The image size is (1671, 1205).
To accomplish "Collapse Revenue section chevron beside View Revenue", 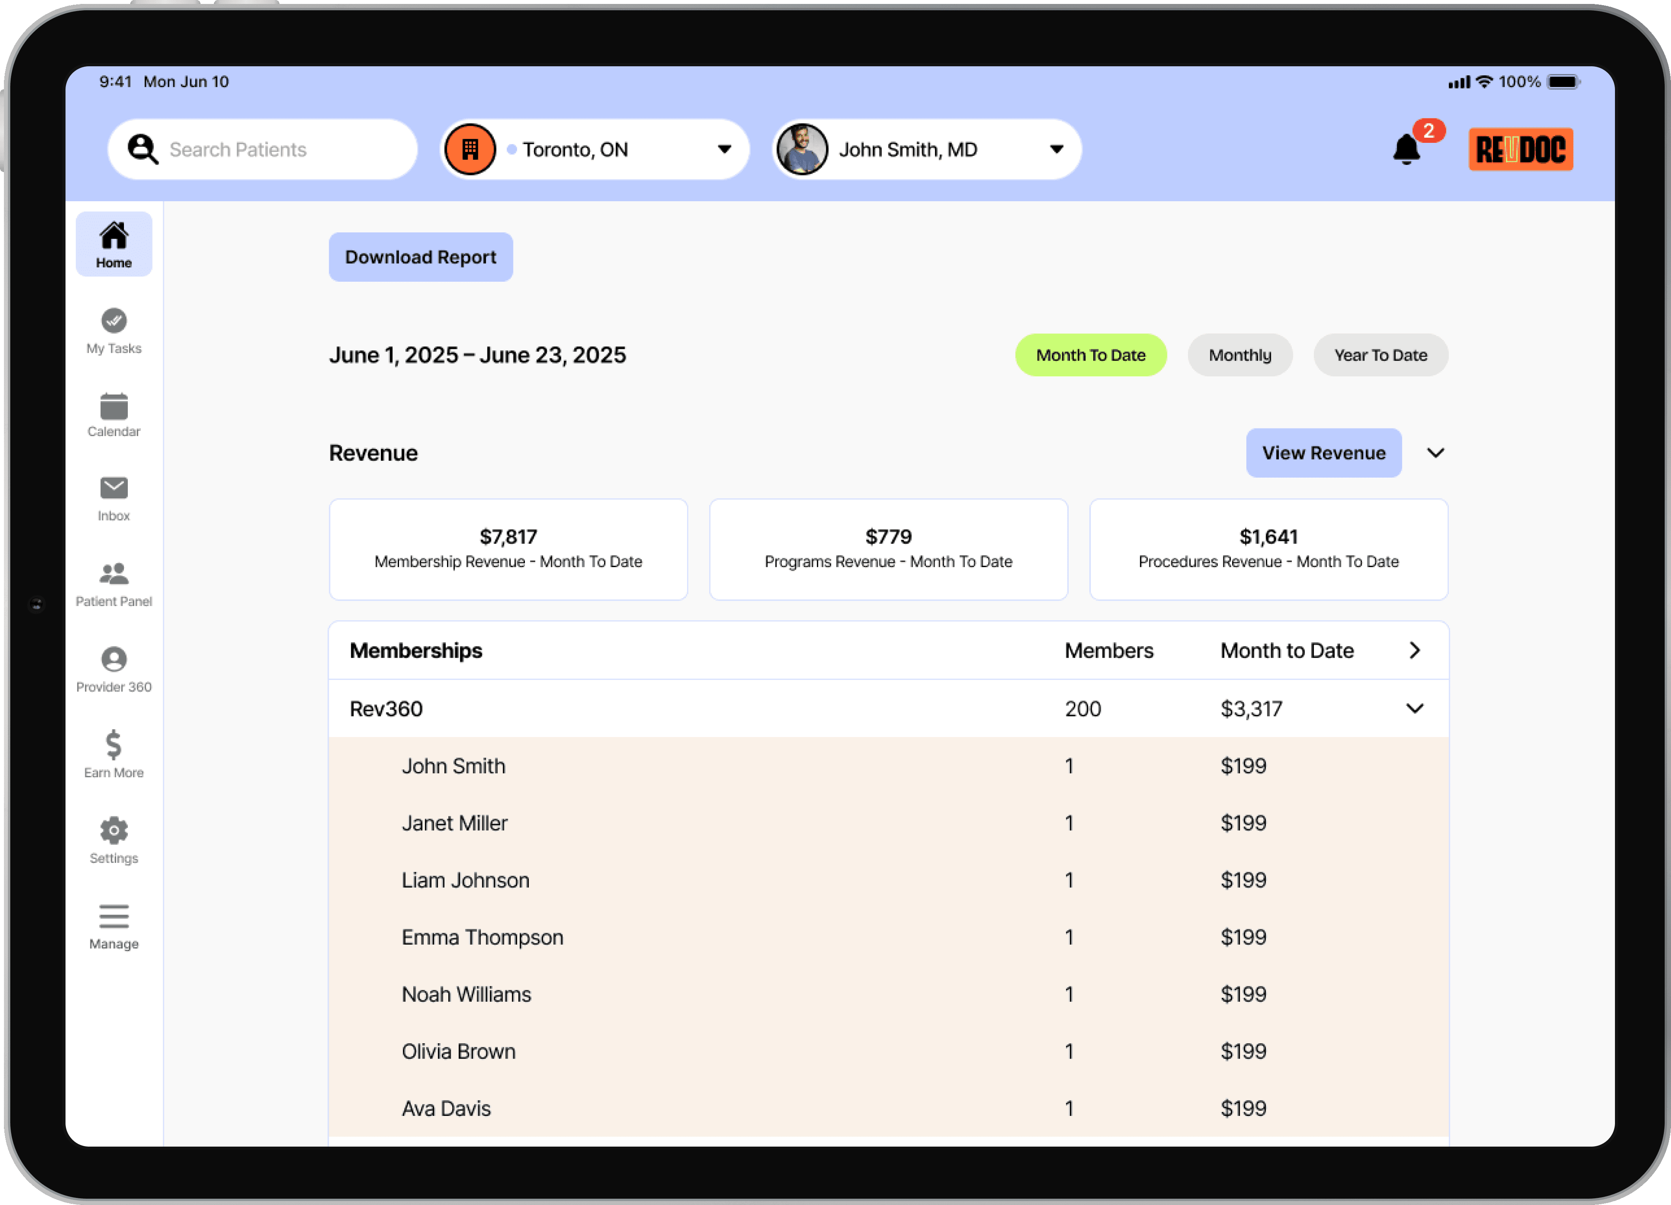I will click(x=1435, y=453).
